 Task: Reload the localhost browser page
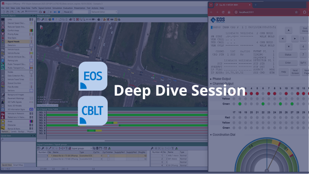click(223, 12)
